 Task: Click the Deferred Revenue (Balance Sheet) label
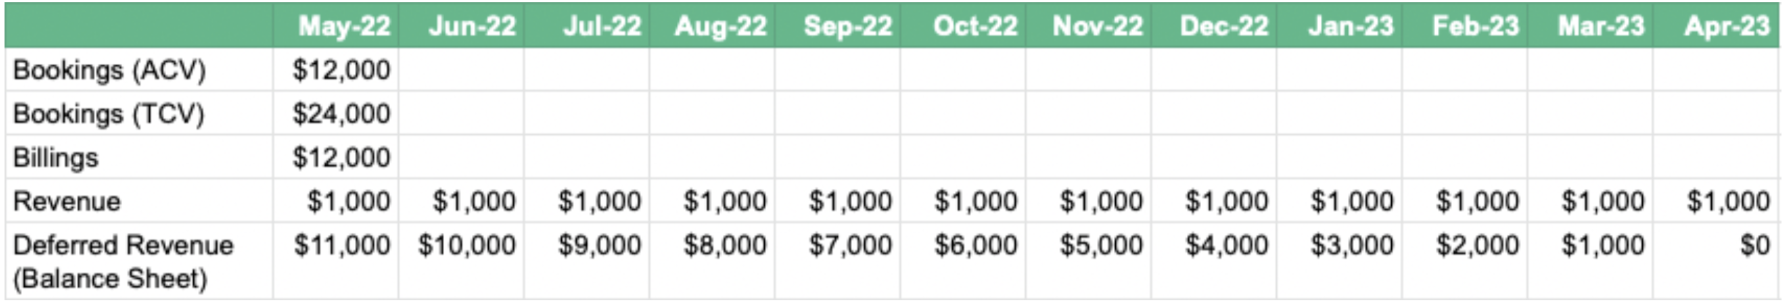[123, 261]
